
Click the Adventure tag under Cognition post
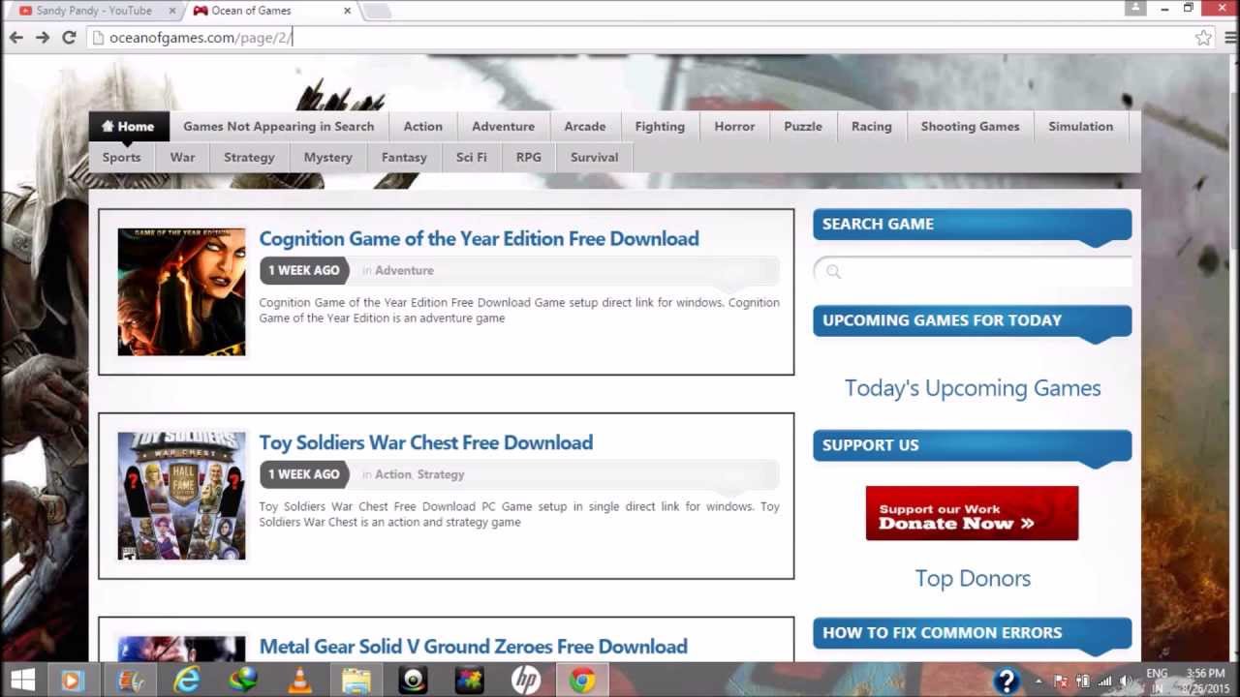click(404, 270)
